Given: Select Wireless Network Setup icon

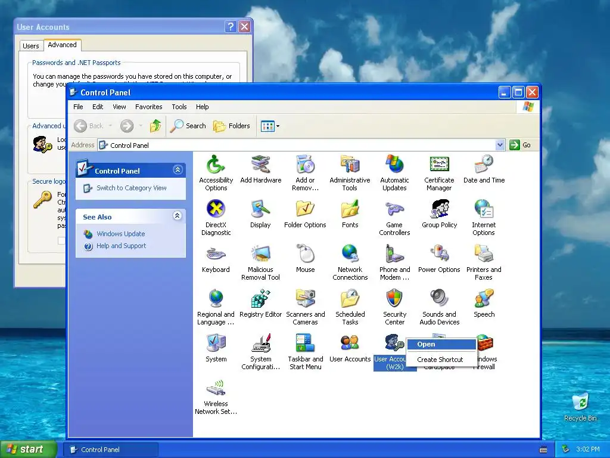Looking at the screenshot, I should click(x=216, y=397).
